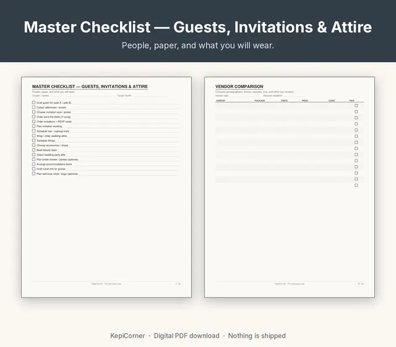Click the 'PROS' column header
The width and height of the screenshot is (396, 347).
(305, 100)
